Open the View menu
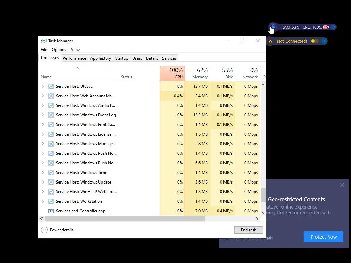The image size is (351, 263). tap(75, 50)
